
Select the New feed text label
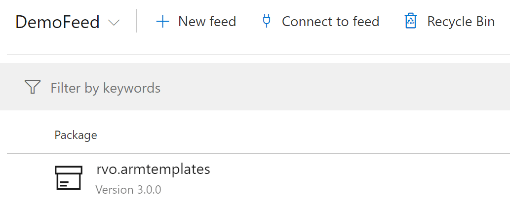tap(207, 22)
